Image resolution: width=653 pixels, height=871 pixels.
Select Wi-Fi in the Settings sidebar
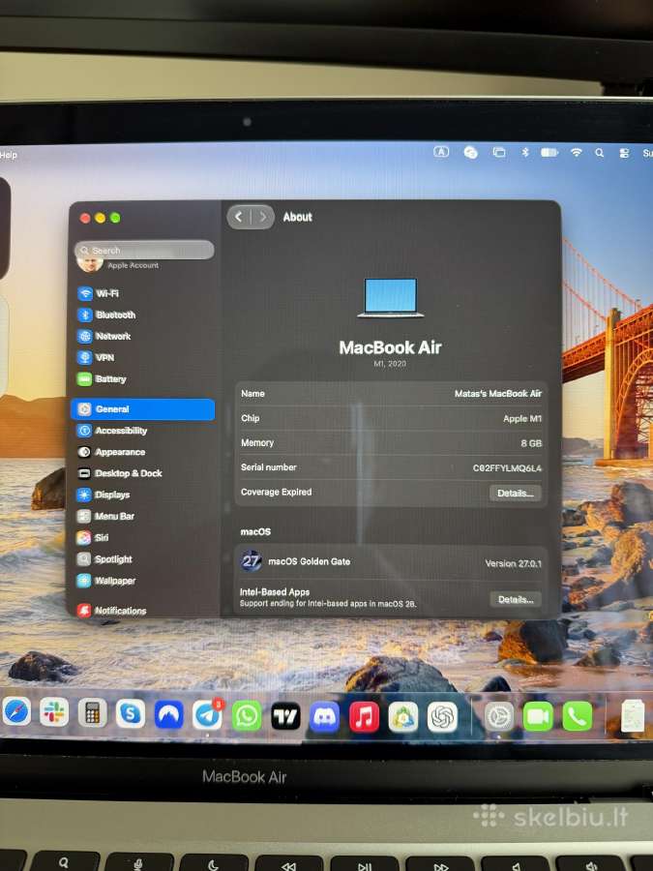[x=144, y=293]
